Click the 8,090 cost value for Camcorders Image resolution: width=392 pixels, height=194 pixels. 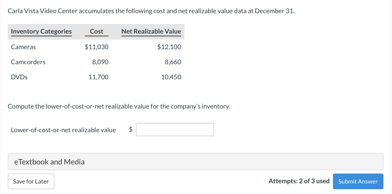(x=100, y=62)
